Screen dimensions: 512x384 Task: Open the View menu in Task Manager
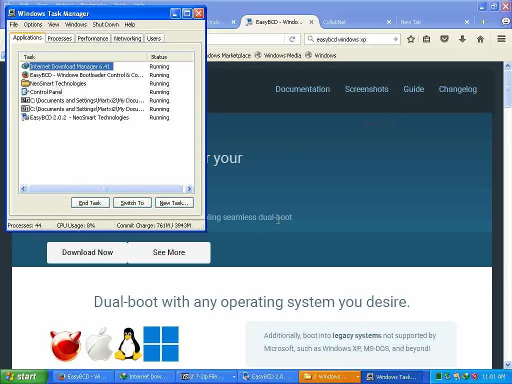[53, 24]
